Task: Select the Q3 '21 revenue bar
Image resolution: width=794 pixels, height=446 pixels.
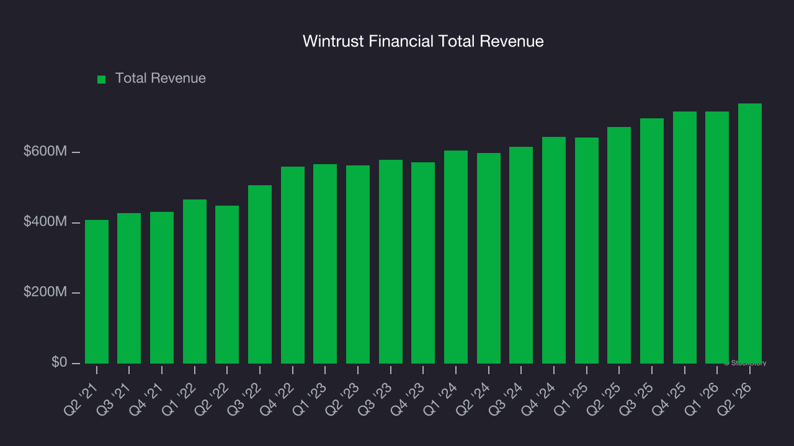Action: click(129, 288)
